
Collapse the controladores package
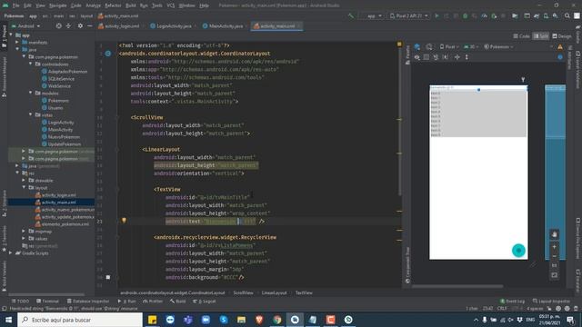point(30,64)
